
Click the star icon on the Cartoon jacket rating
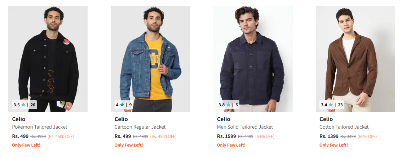[122, 105]
